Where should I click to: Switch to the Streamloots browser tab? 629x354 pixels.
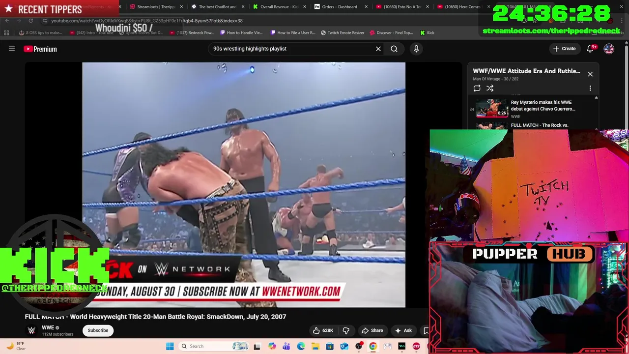click(156, 7)
